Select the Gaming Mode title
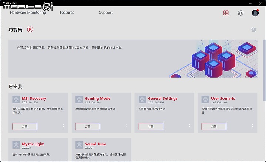266x162 pixels. pyautogui.click(x=98, y=98)
